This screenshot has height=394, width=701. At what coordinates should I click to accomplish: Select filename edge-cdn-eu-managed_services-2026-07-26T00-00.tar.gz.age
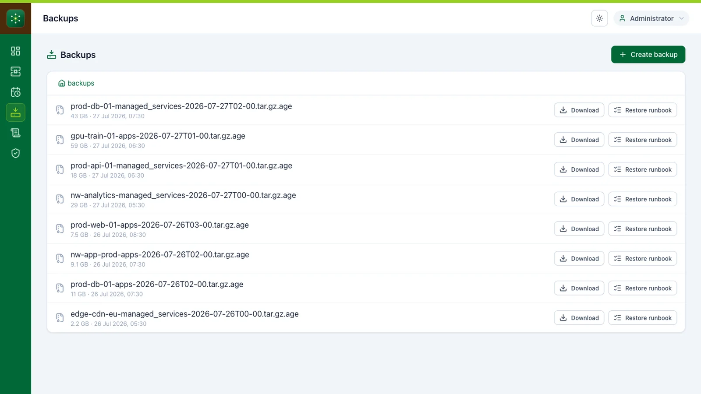point(184,314)
